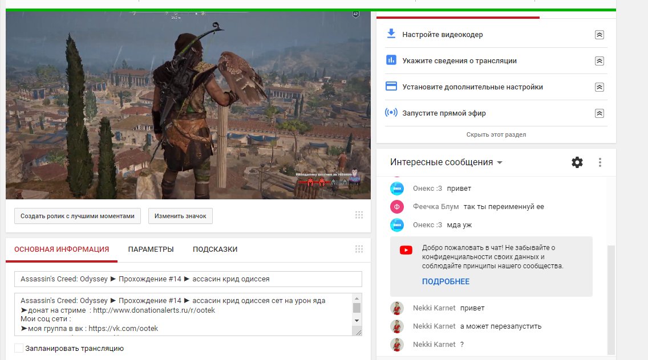Click the chart icon beside Укажите сведения о трансляции

[391, 60]
